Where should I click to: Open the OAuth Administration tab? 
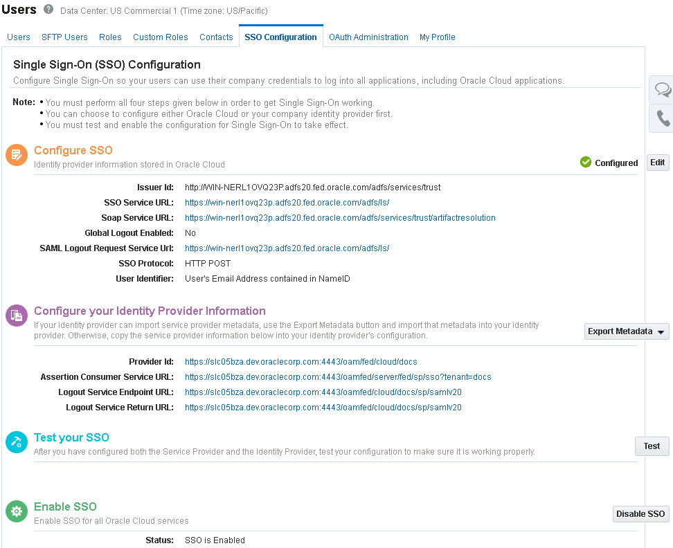click(x=368, y=37)
